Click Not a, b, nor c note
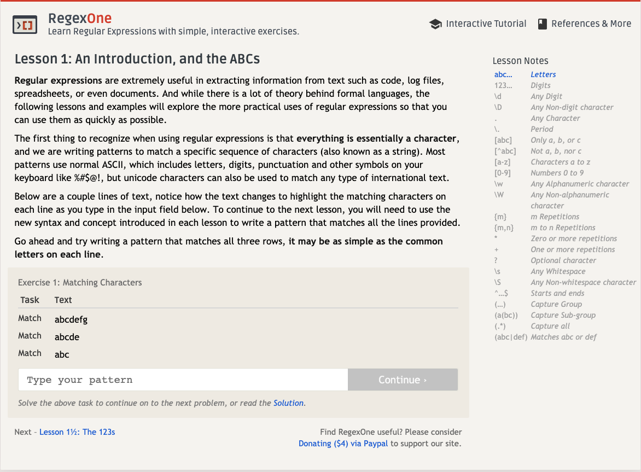 (556, 151)
